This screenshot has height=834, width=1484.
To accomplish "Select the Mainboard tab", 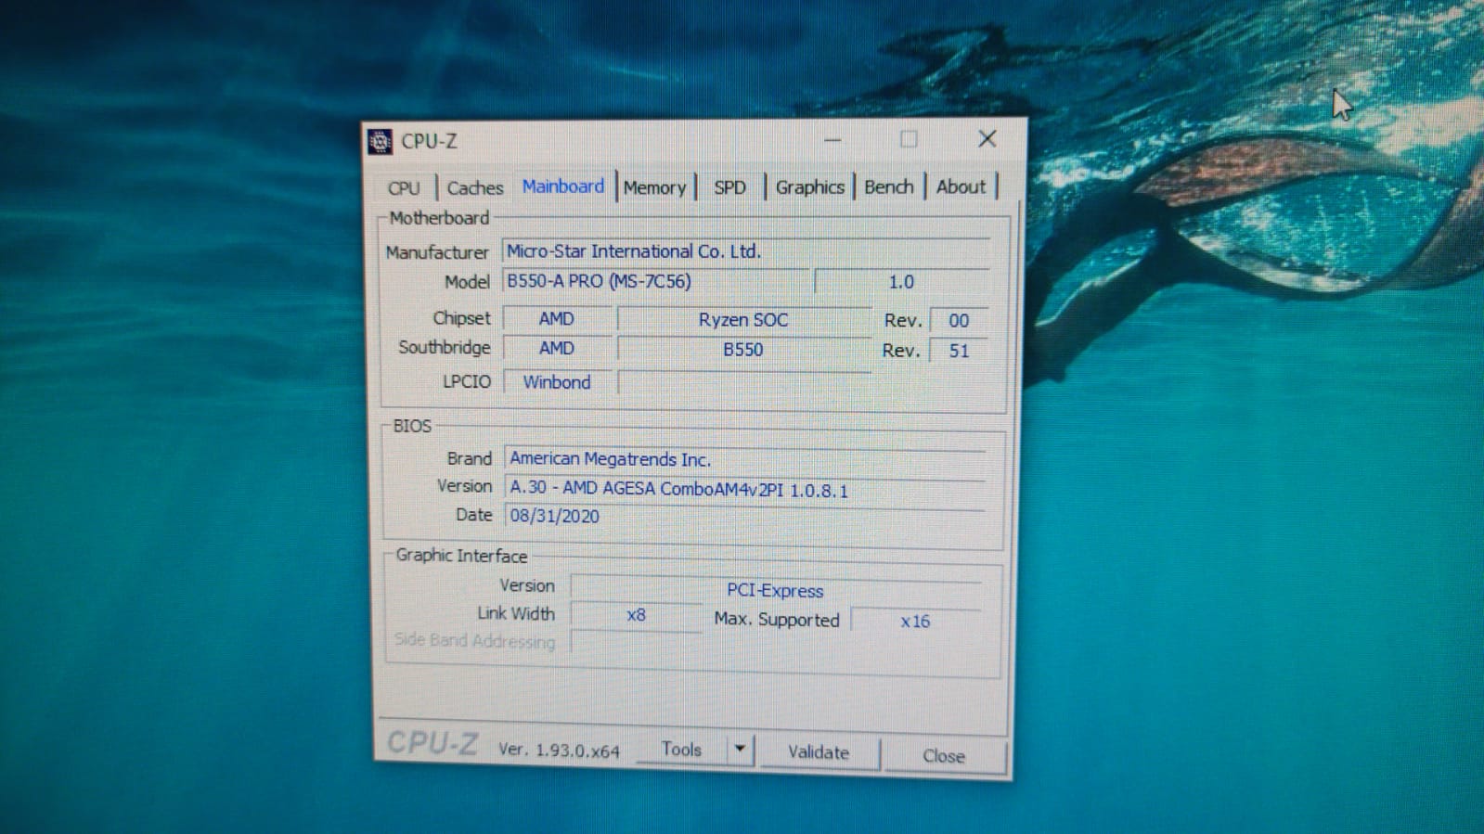I will tap(562, 186).
